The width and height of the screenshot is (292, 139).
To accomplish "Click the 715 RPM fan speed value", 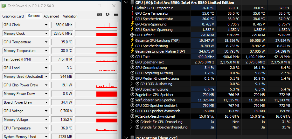I will (62, 59).
